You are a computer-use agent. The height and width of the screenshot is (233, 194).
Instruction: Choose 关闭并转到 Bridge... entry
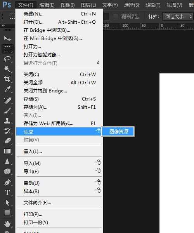59,90
